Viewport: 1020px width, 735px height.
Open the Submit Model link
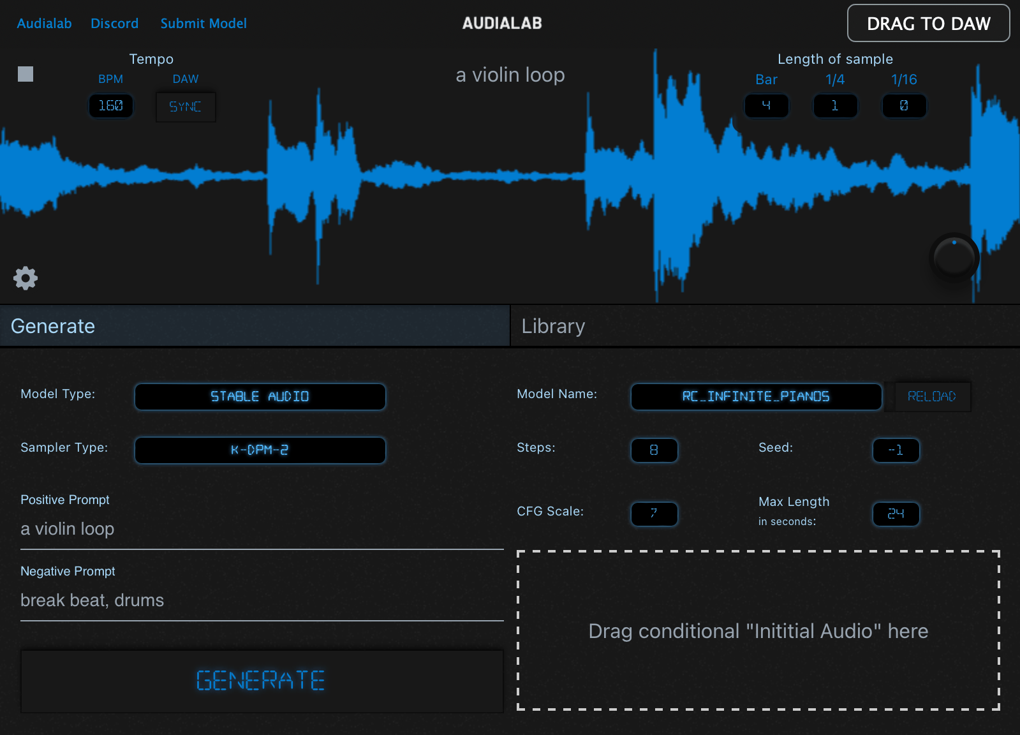tap(203, 24)
